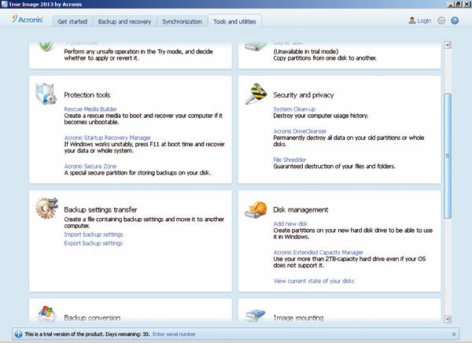Image resolution: width=472 pixels, height=343 pixels.
Task: Dismiss the trial version notification bar
Action: (x=454, y=334)
